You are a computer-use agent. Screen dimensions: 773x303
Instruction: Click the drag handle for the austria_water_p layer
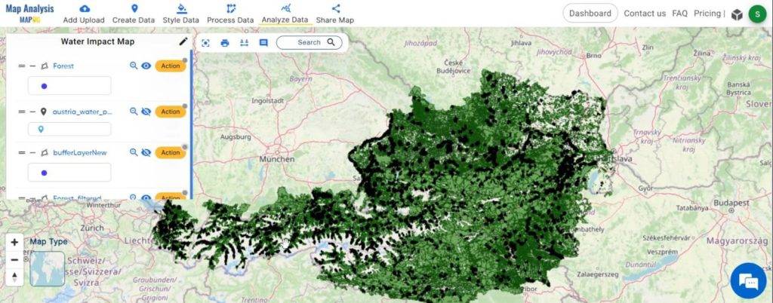(22, 112)
